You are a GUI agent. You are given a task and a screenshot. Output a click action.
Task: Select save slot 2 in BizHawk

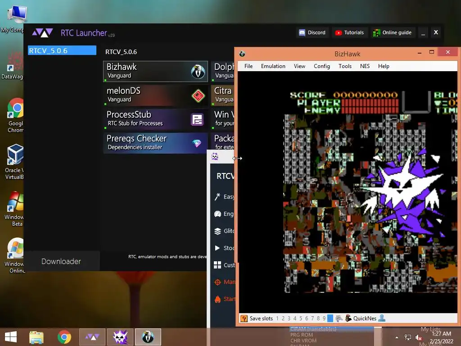coord(283,319)
